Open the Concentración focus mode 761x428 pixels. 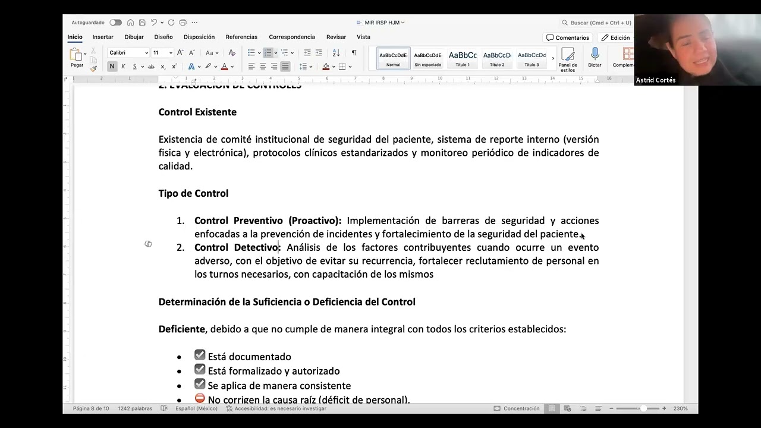(x=517, y=408)
